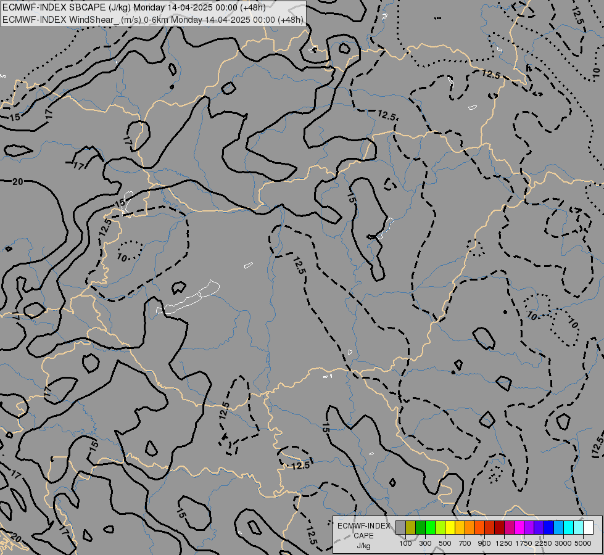604x555 pixels.
Task: Click the legend value 2250
Action: pos(544,543)
